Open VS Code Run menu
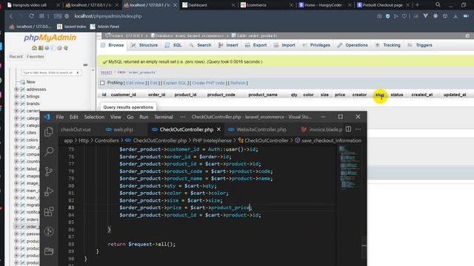 tap(144, 117)
